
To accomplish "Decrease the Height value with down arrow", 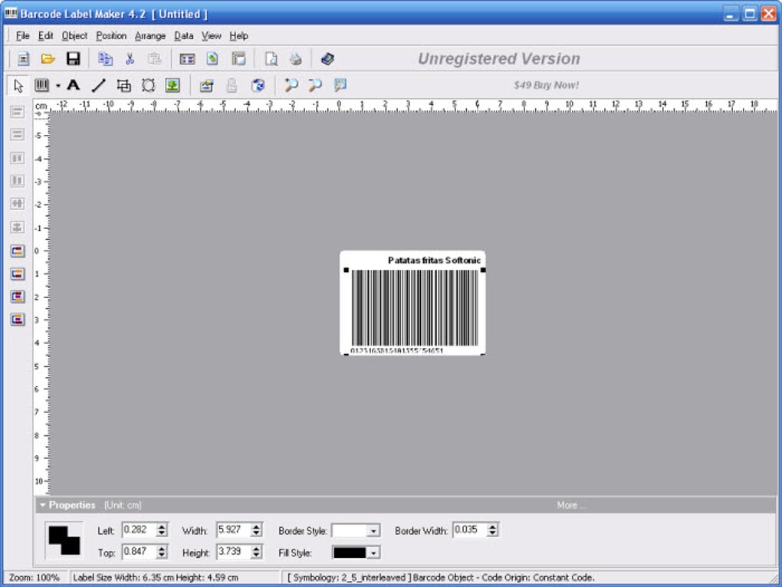I will [x=256, y=555].
